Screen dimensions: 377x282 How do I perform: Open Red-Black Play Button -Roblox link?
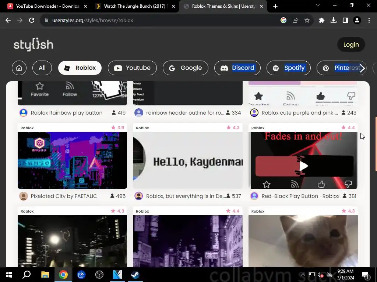[x=300, y=196]
